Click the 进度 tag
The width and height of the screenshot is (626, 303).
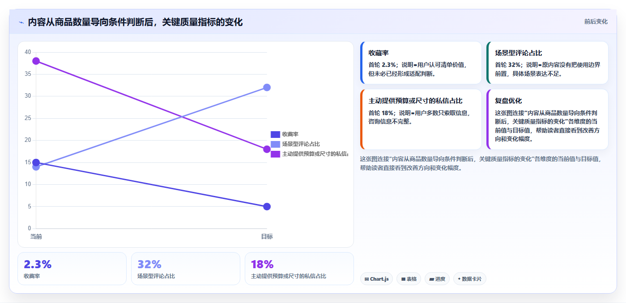pos(437,279)
